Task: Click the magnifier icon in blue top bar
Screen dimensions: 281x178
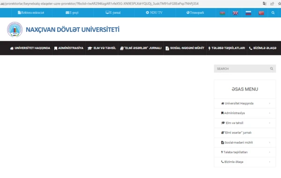Action: [x=273, y=13]
